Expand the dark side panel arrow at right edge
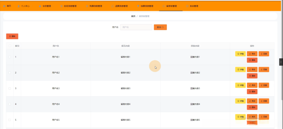The width and height of the screenshot is (283, 129). tap(281, 62)
